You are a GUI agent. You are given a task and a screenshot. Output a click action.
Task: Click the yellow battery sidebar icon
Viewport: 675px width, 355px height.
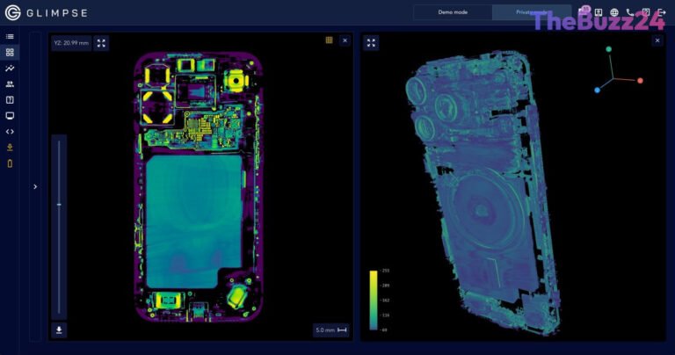(x=10, y=163)
